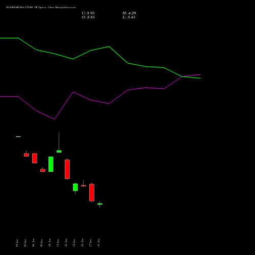
Task: Click the BANKBARODA PE Option chart title
Action: coord(41,8)
